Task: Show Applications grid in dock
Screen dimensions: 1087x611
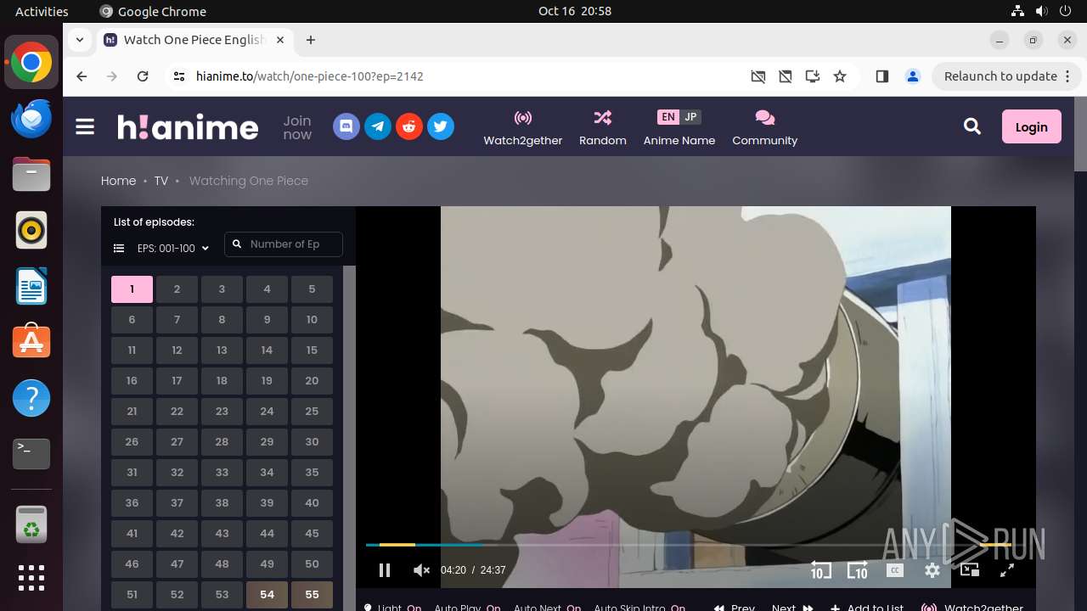Action: tap(31, 578)
